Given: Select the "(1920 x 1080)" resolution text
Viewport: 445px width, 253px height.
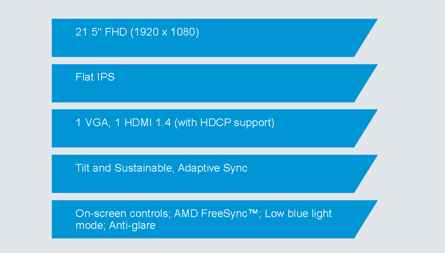Looking at the screenshot, I should click(x=165, y=32).
